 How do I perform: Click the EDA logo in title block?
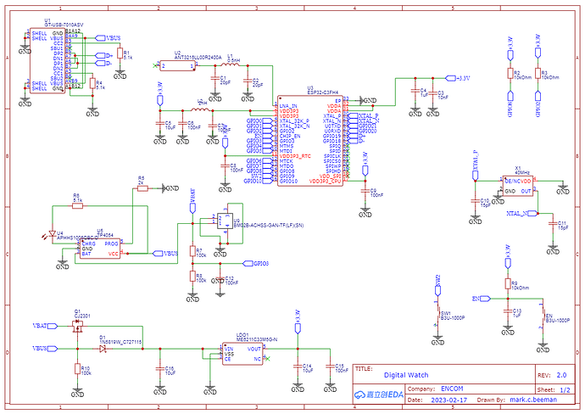[379, 394]
